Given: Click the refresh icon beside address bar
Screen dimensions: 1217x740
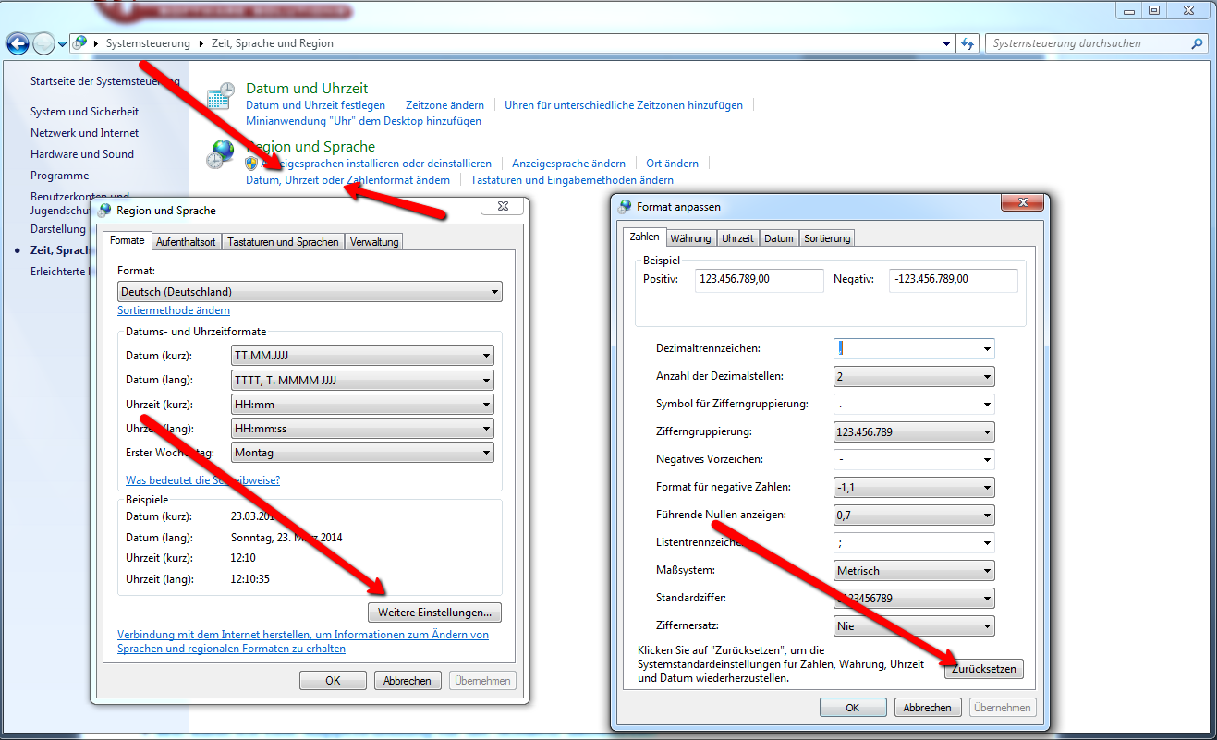Looking at the screenshot, I should coord(968,43).
